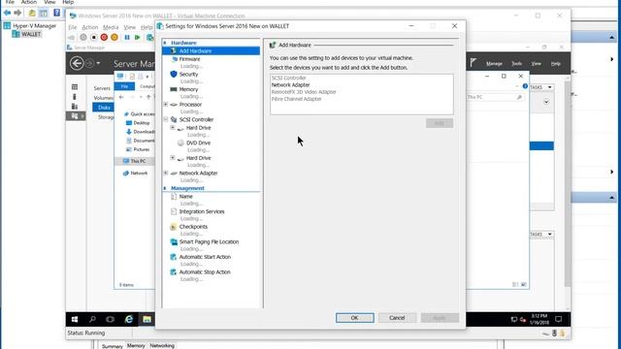Image resolution: width=621 pixels, height=349 pixels.
Task: Collapse the Management section header
Action: (165, 188)
